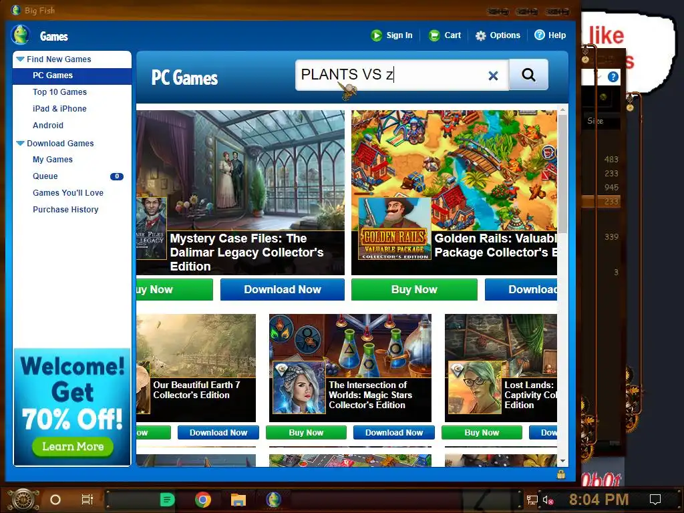Viewport: 684px width, 513px height.
Task: Open Android category
Action: pos(48,126)
